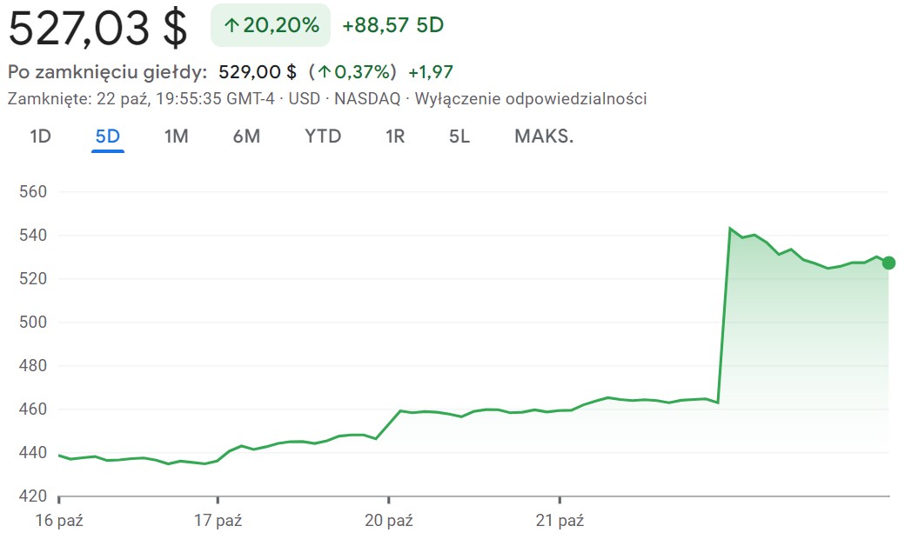
Task: Switch to the 5D range tab
Action: [x=108, y=136]
